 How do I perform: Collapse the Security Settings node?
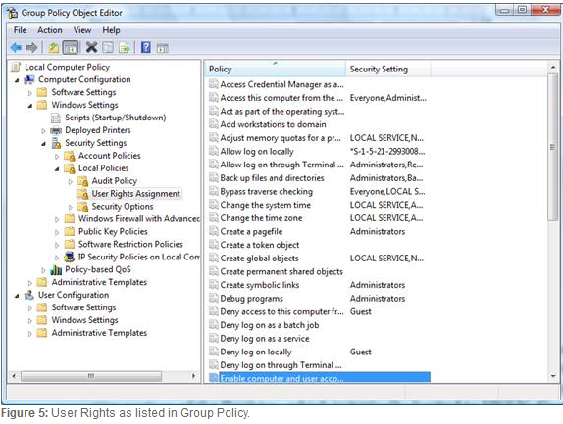pos(43,143)
